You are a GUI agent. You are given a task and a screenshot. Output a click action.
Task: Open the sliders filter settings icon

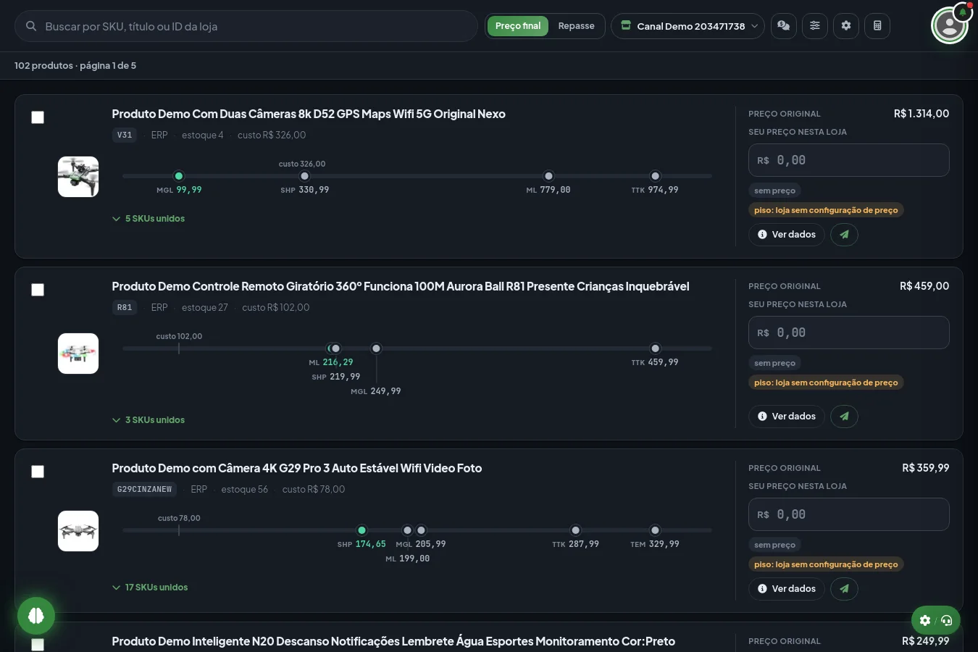click(x=815, y=26)
